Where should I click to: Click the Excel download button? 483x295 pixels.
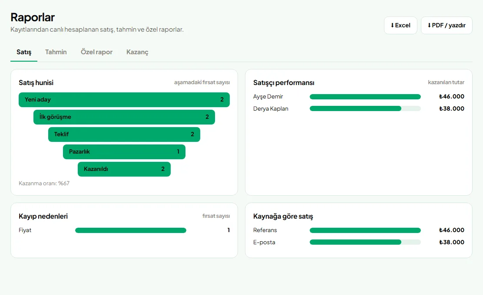(400, 25)
